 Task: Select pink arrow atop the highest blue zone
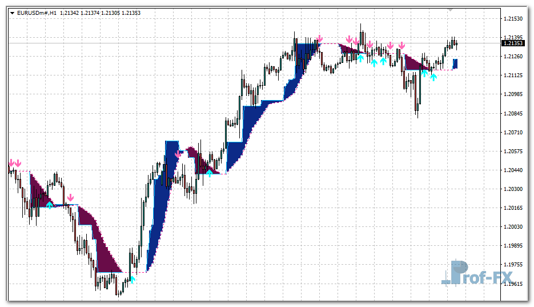(x=319, y=39)
